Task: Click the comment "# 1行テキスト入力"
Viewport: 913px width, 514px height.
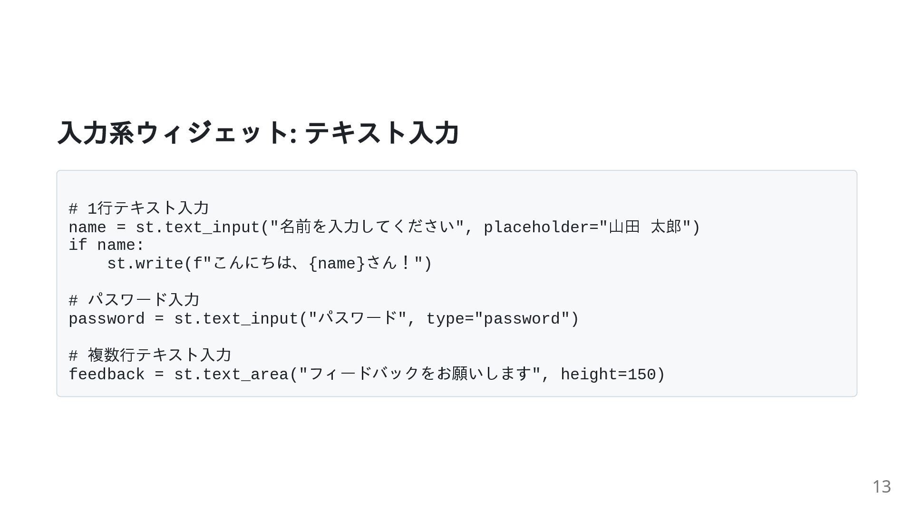Action: pyautogui.click(x=139, y=208)
